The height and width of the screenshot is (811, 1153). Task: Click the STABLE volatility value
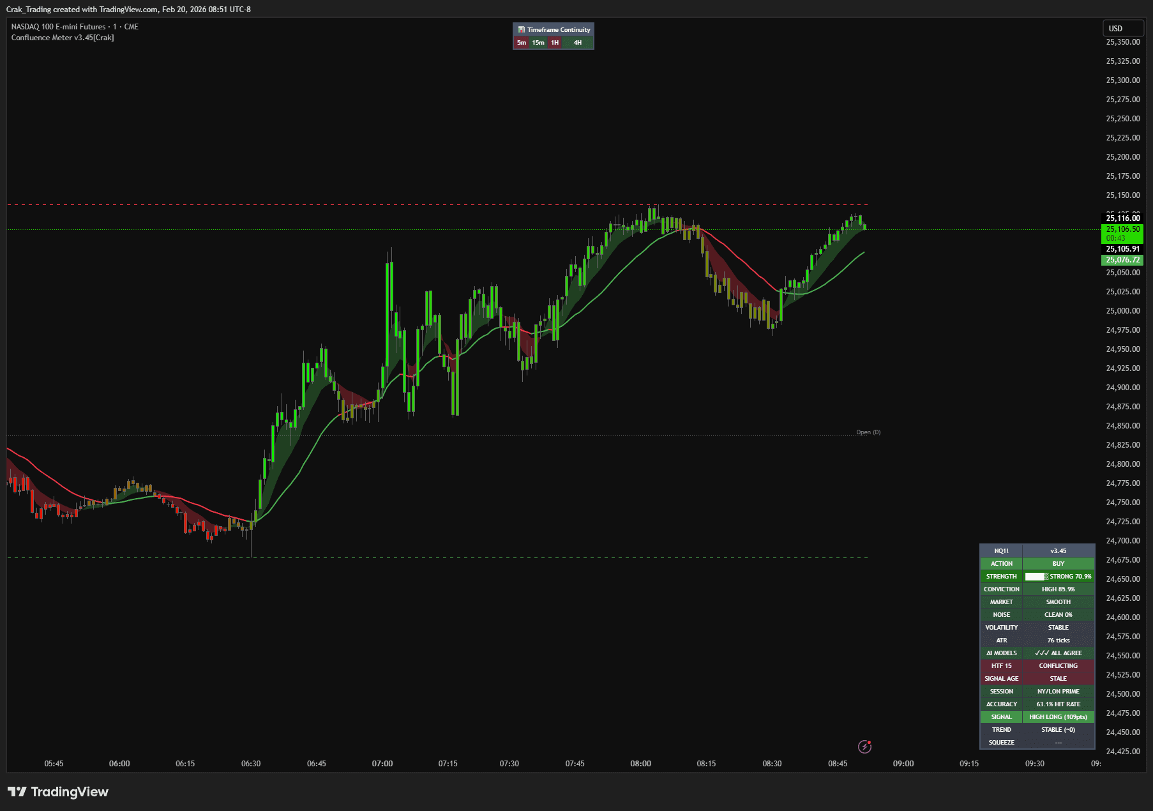click(1059, 628)
